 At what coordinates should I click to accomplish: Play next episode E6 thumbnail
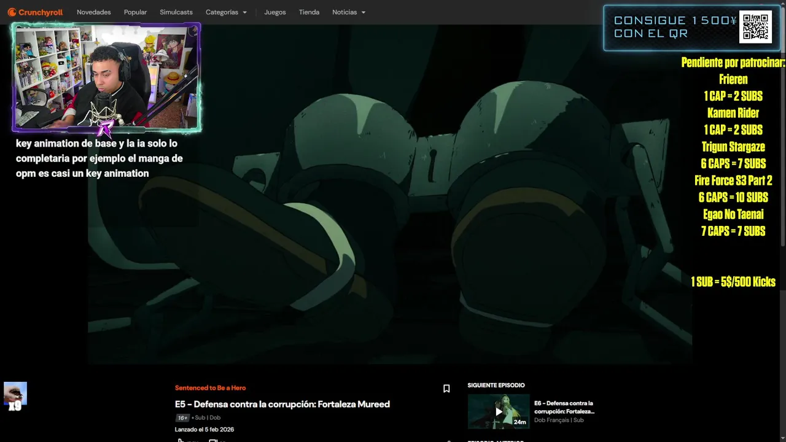point(499,411)
